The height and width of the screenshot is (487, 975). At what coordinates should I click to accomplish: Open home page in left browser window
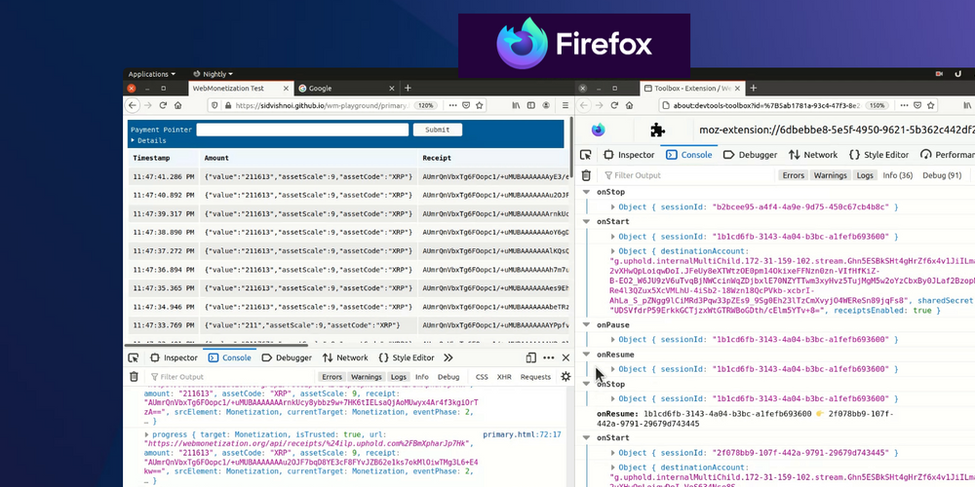click(x=177, y=105)
